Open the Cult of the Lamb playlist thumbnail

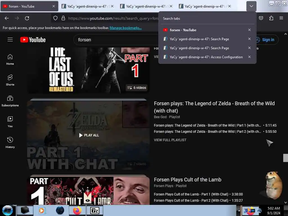coord(89,191)
